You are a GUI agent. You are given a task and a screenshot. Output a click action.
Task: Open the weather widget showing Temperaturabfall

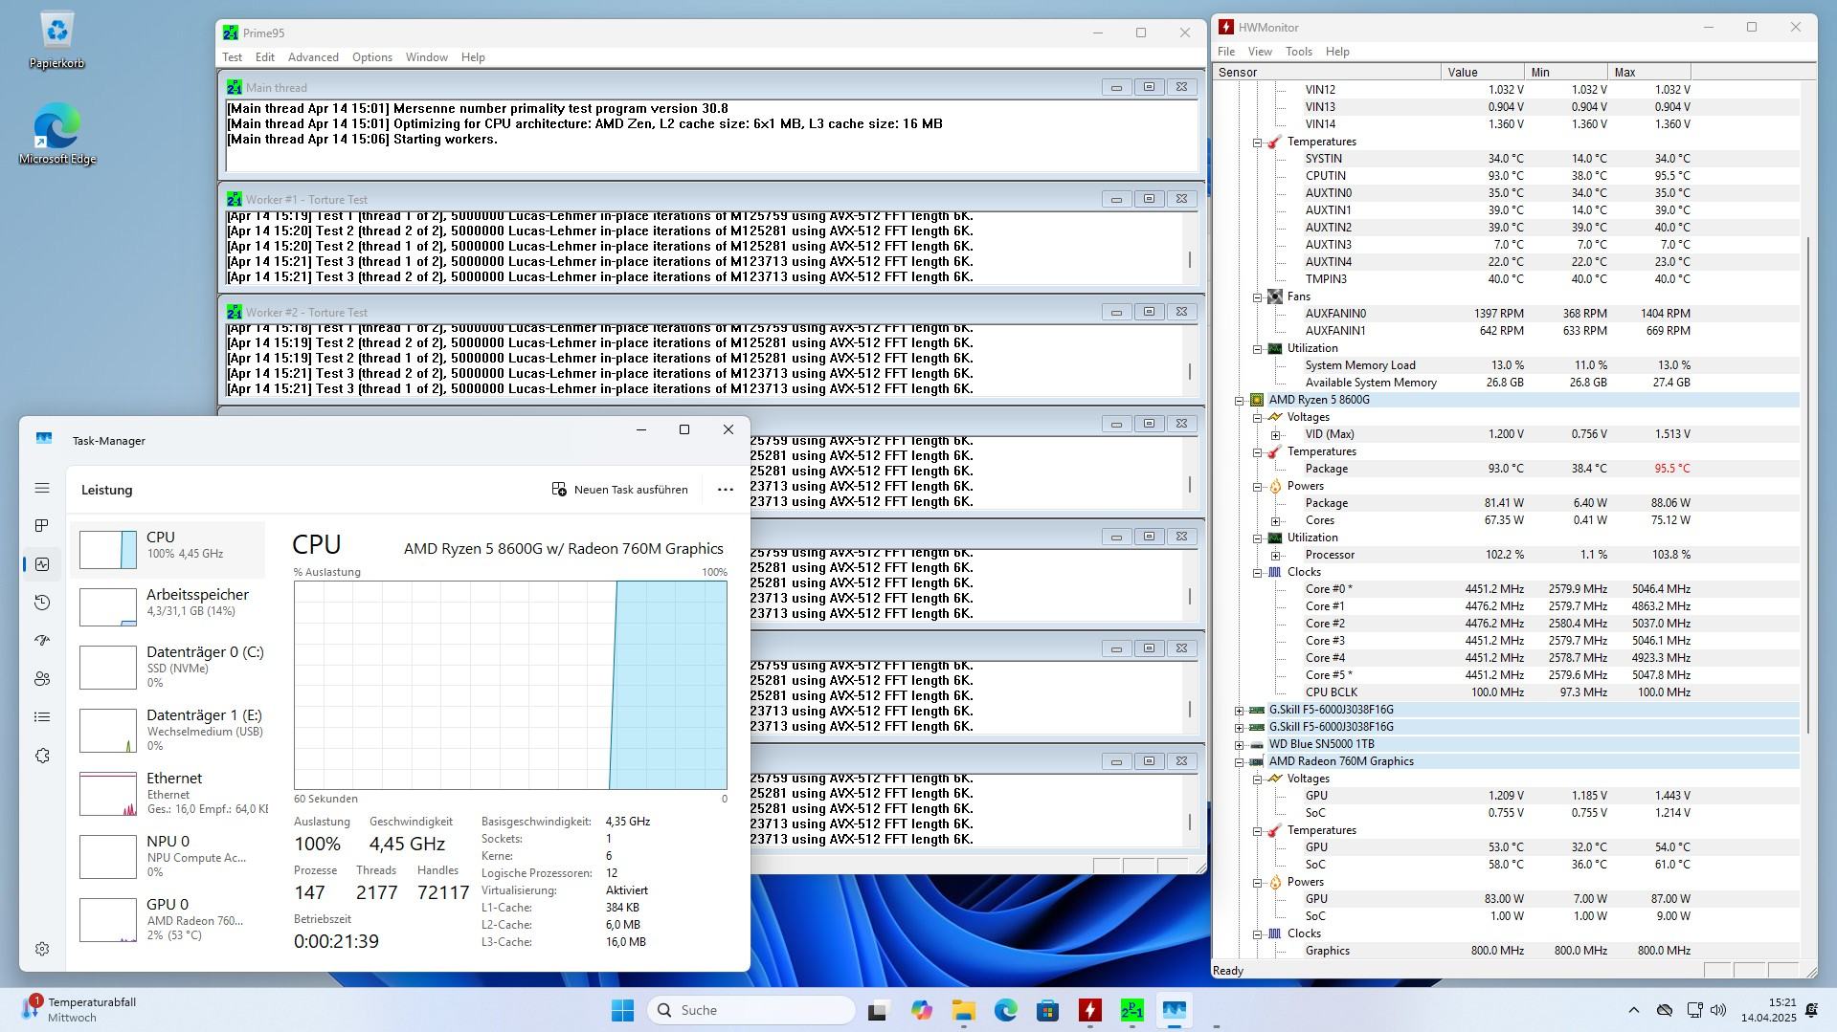click(x=80, y=1010)
